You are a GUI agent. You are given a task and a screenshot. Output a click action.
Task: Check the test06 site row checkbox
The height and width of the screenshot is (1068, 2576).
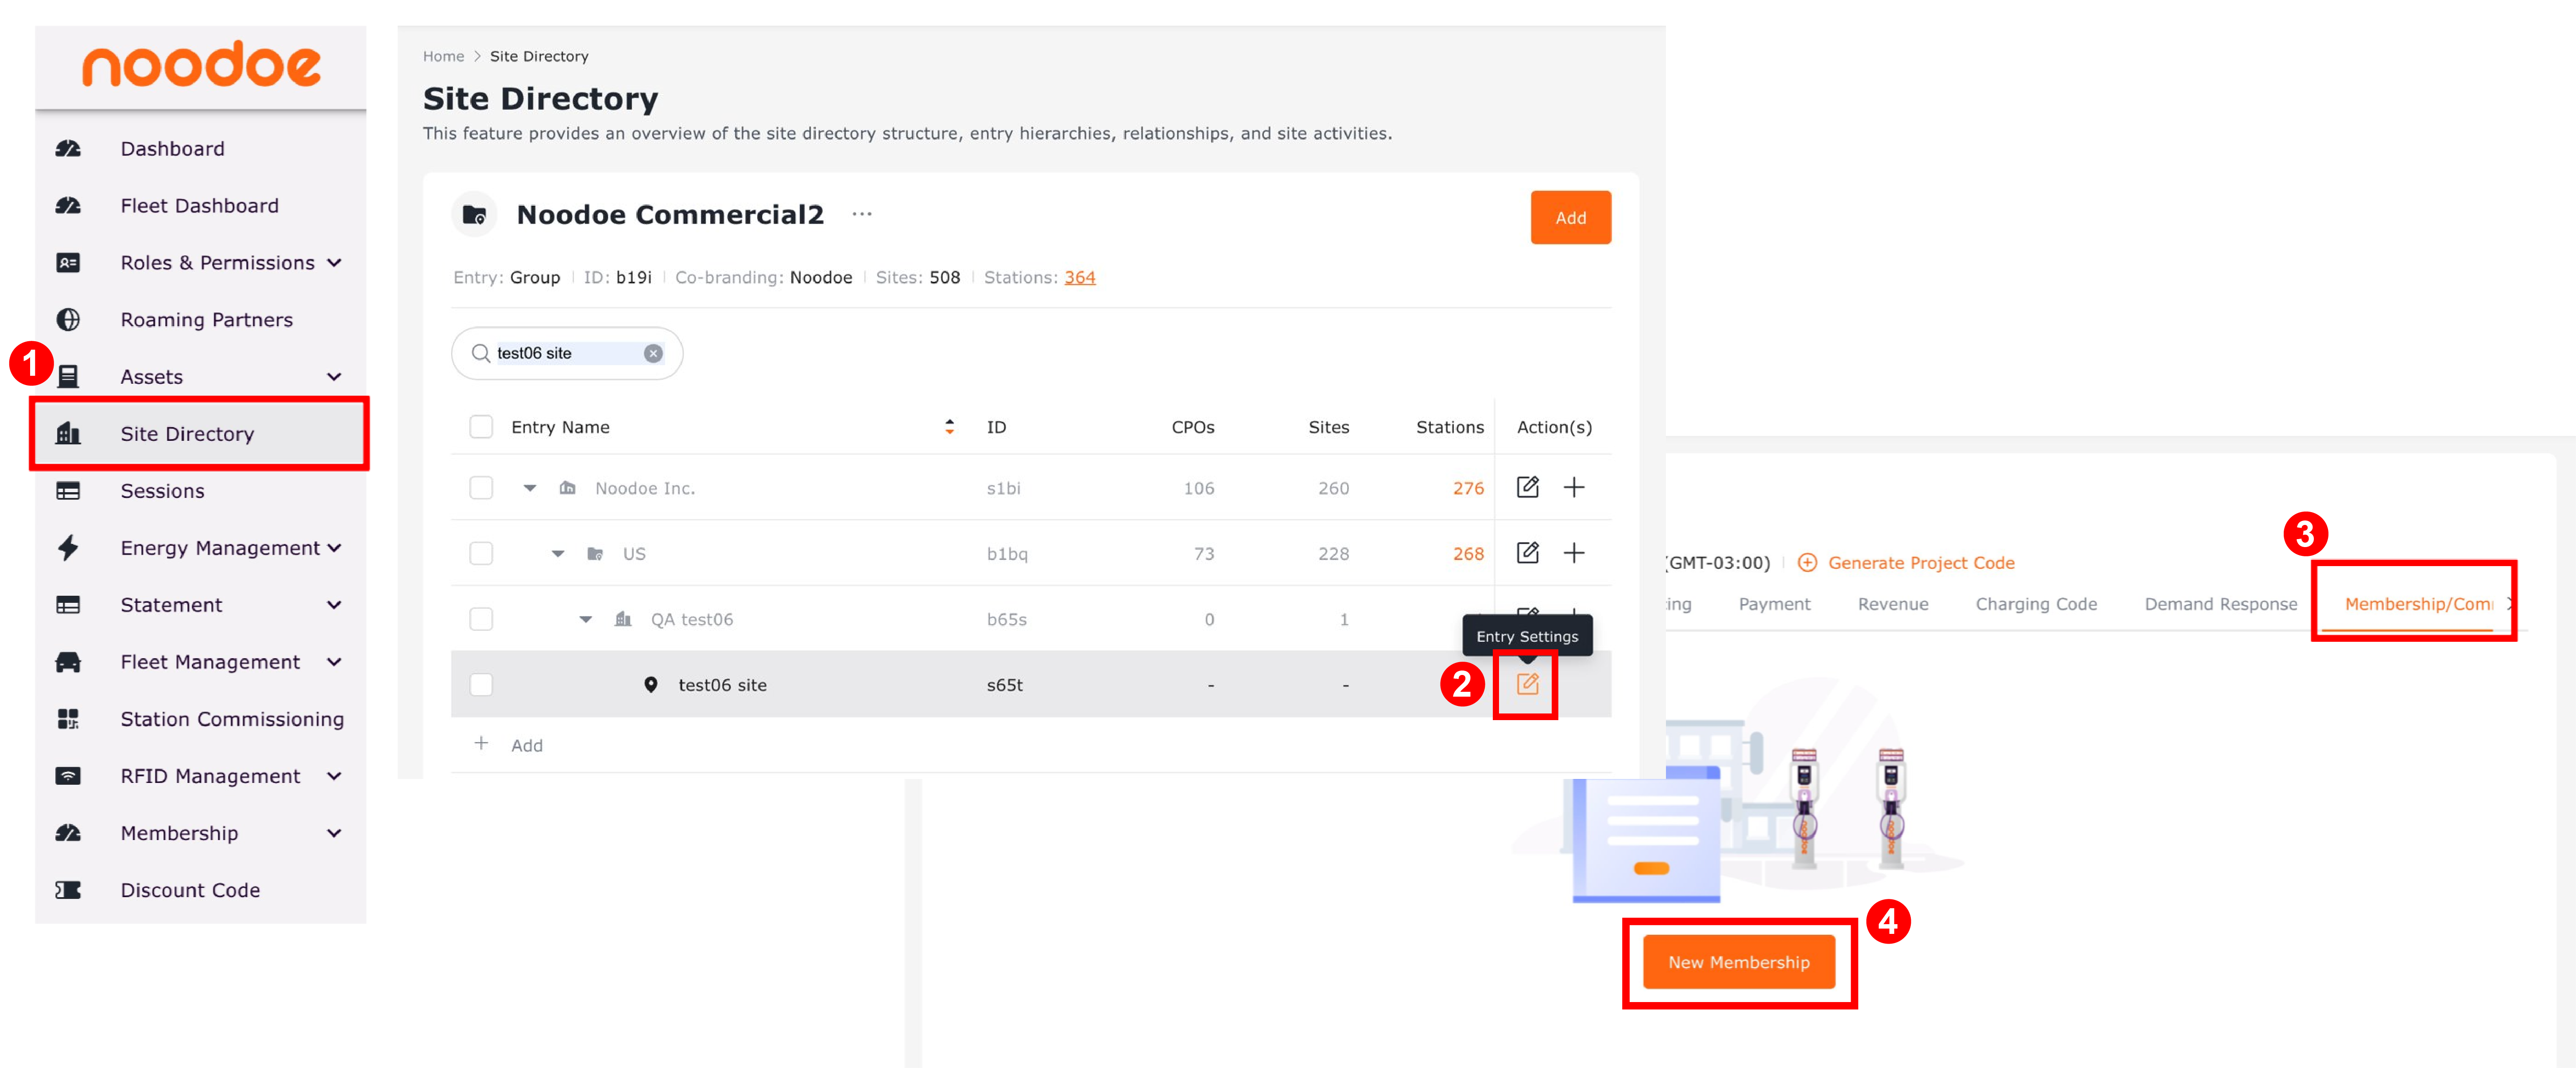pyautogui.click(x=481, y=684)
